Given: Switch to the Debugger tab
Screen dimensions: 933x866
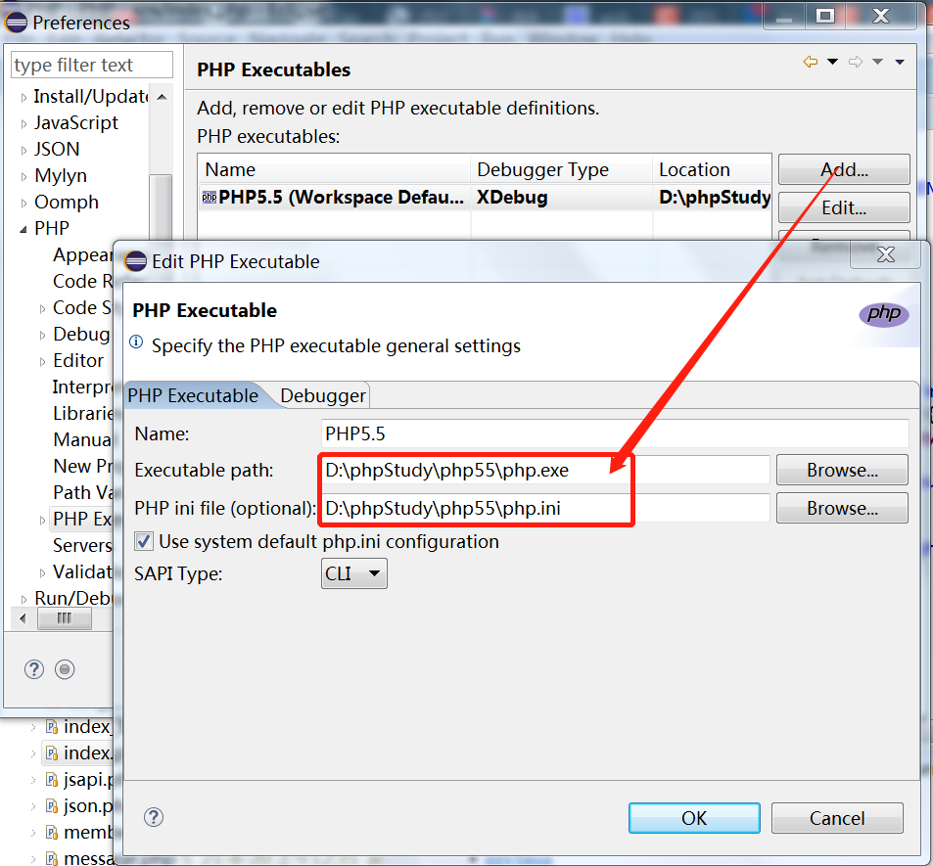Looking at the screenshot, I should [322, 395].
